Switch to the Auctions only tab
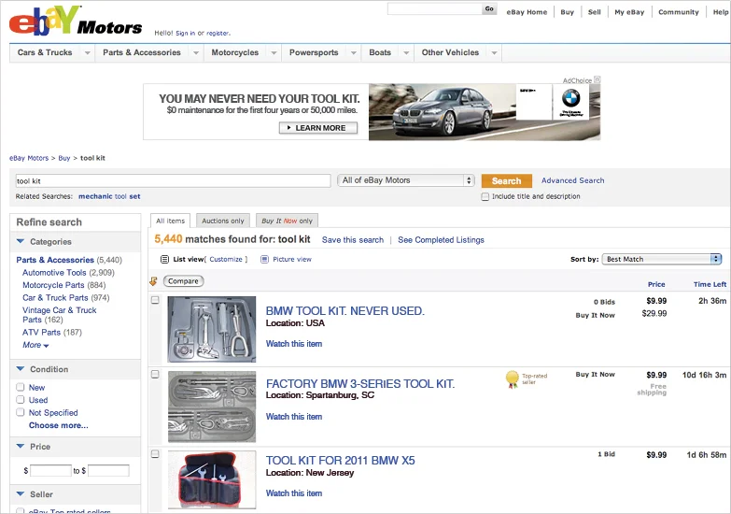Viewport: 731px width, 514px height. (223, 221)
